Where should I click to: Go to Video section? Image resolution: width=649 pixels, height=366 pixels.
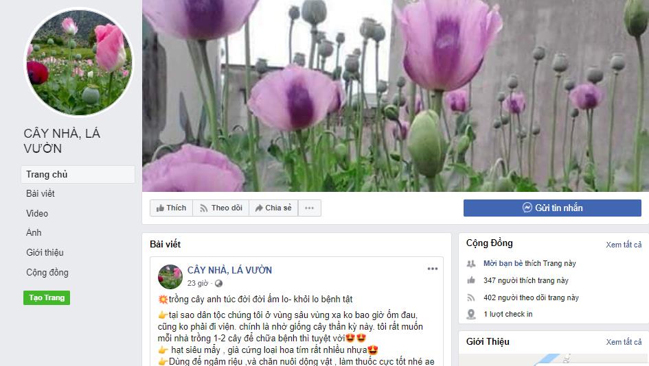click(37, 213)
